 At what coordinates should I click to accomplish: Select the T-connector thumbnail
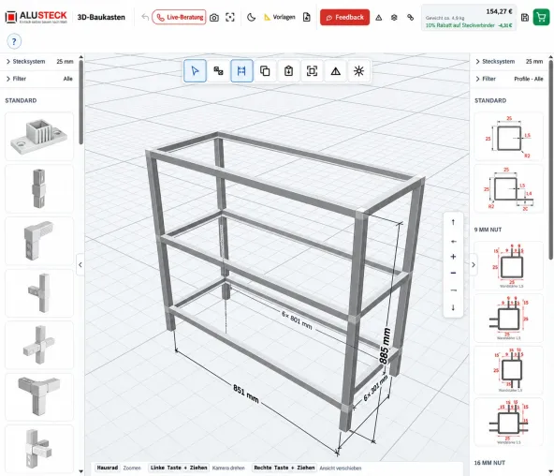click(x=39, y=292)
